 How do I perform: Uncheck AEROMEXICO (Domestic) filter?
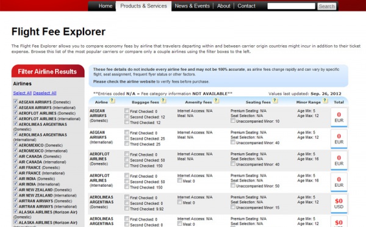coord(16,145)
